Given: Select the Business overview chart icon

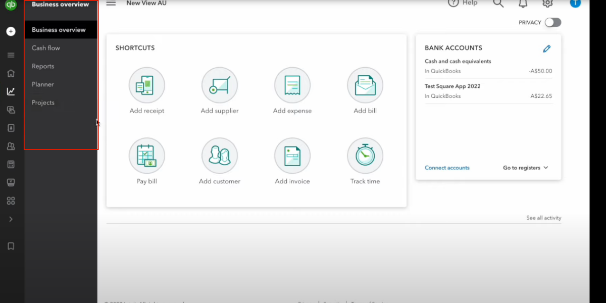Looking at the screenshot, I should 11,91.
